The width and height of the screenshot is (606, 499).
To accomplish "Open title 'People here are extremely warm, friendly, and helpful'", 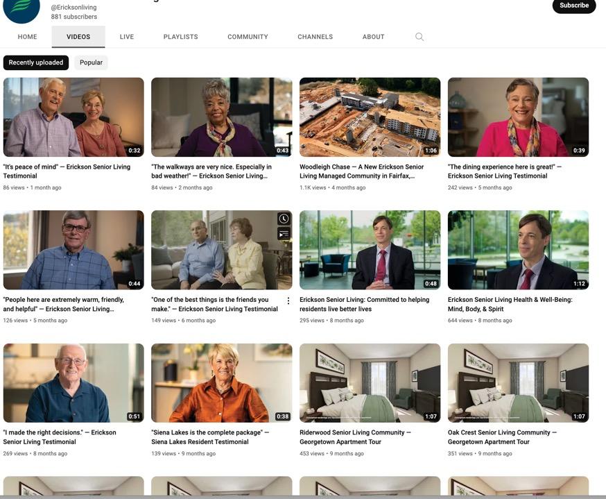I will click(64, 304).
